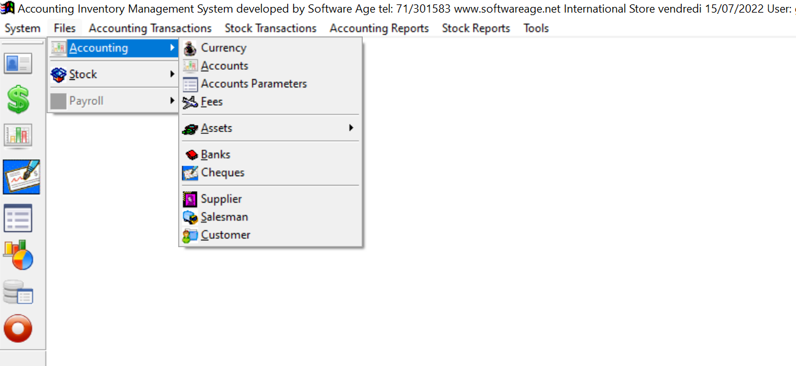
Task: Select the list view icon in the sidebar
Action: point(19,218)
